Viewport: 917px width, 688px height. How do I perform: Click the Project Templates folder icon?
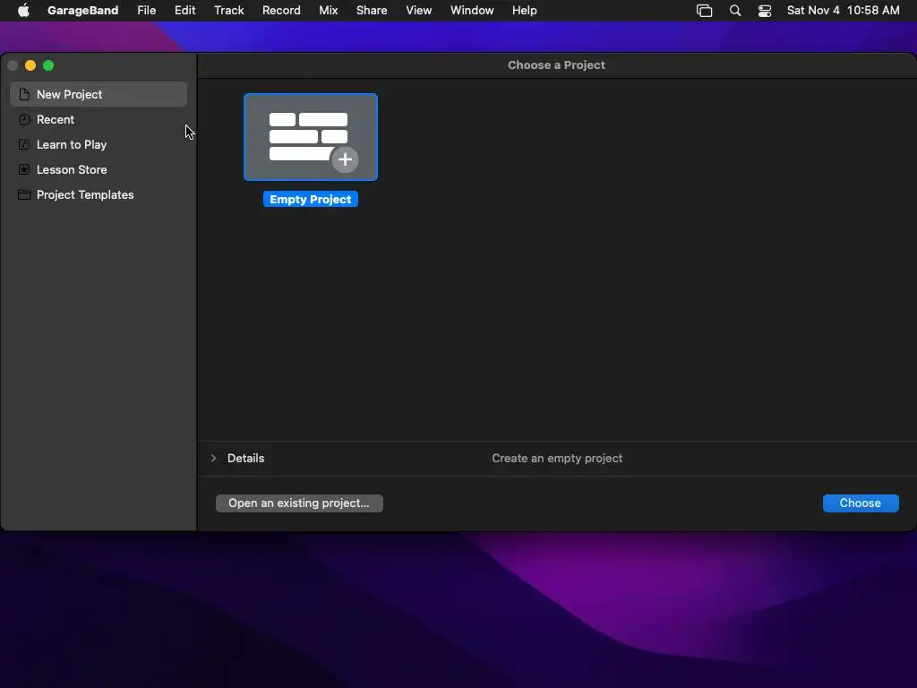pos(24,194)
